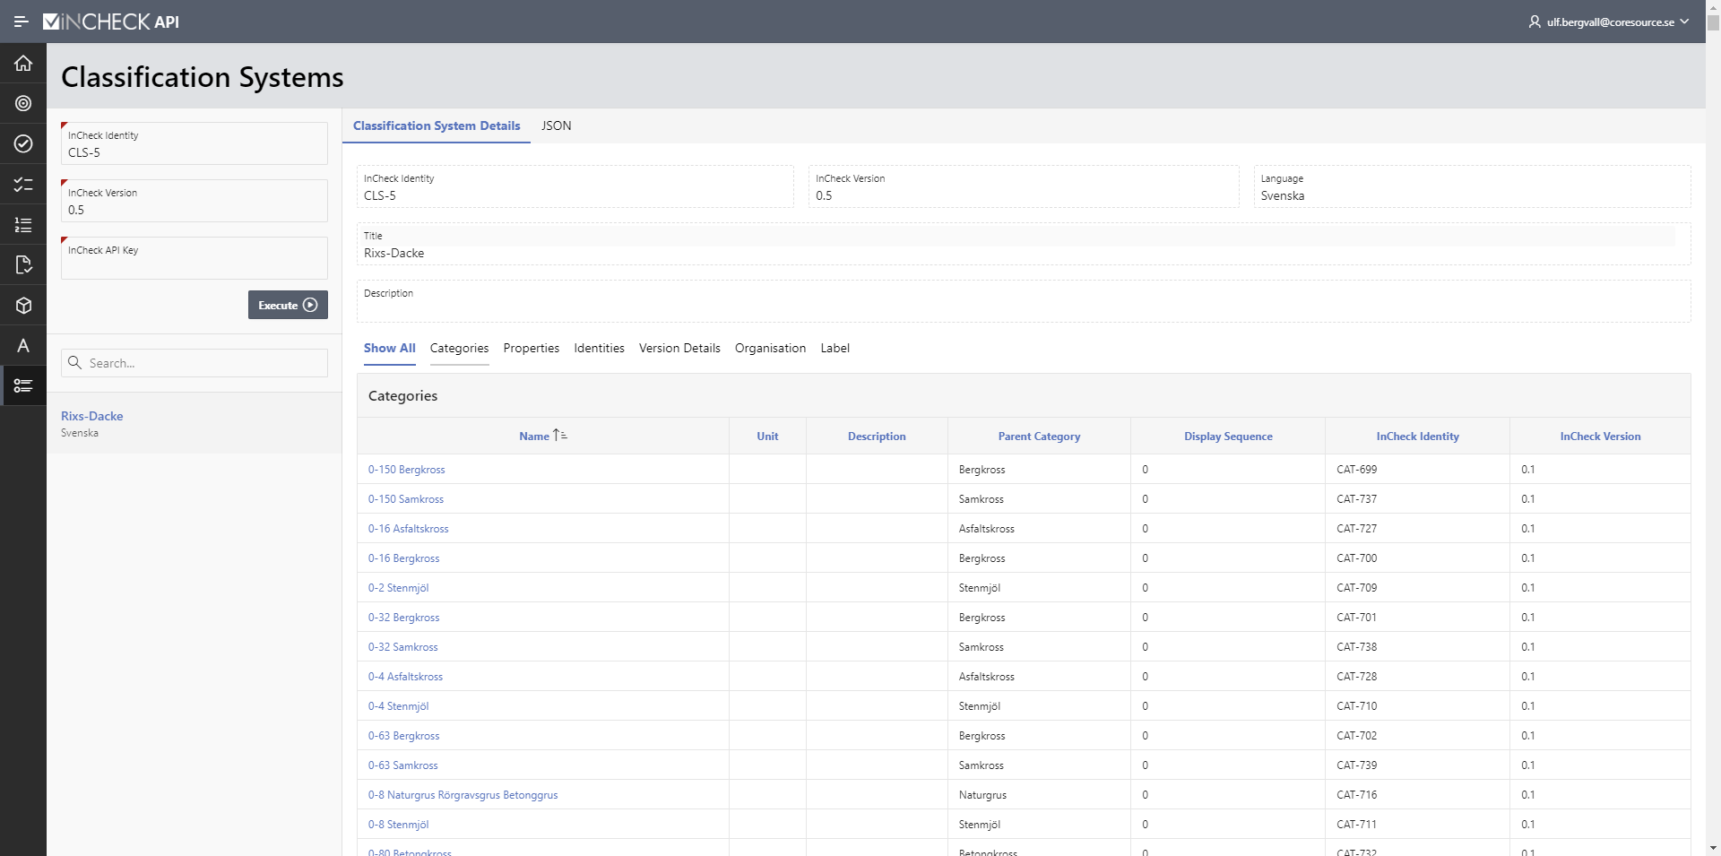Expand the user account dropdown
Image resolution: width=1721 pixels, height=856 pixels.
point(1609,22)
